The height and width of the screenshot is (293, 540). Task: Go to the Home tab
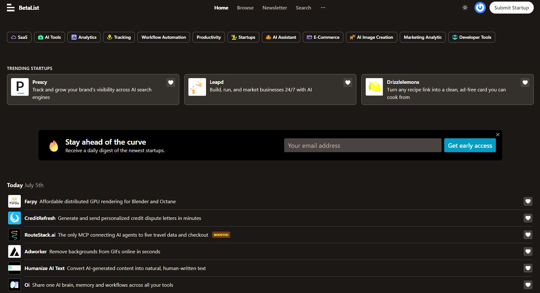tap(221, 8)
